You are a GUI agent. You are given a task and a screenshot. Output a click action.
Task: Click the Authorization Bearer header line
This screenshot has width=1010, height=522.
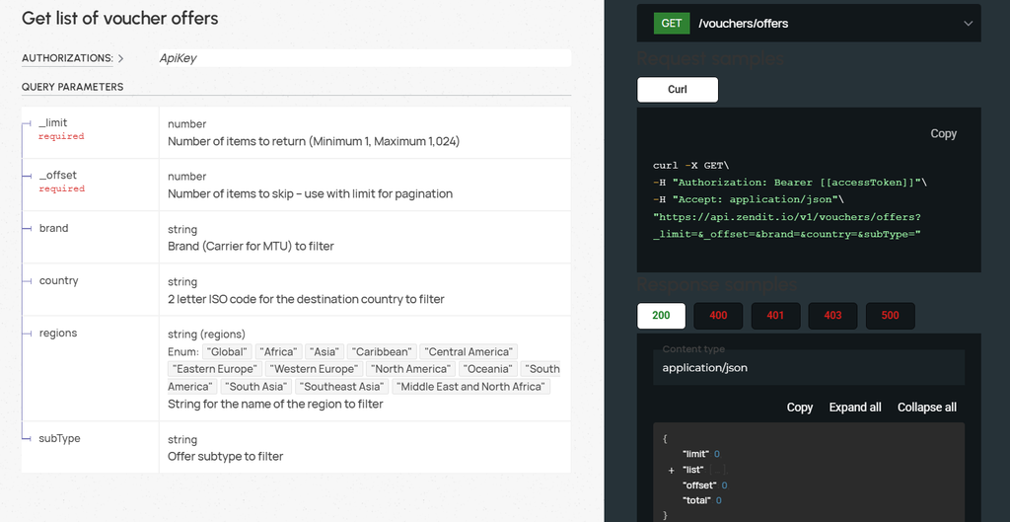(x=790, y=183)
